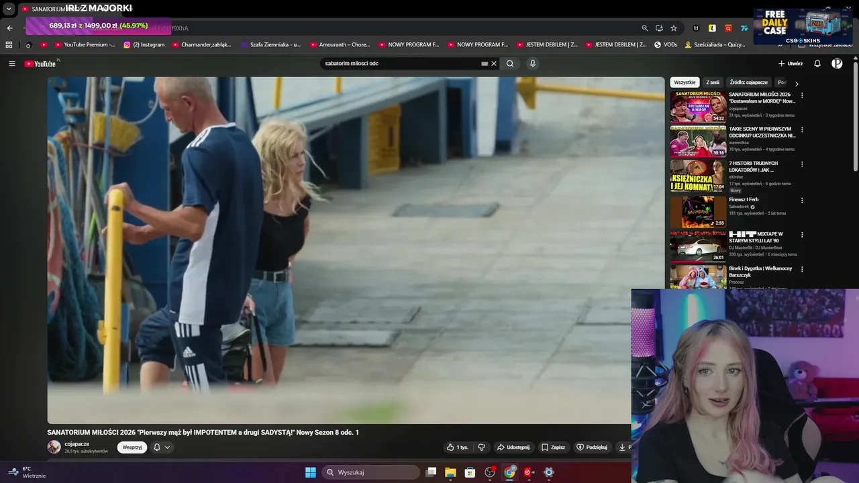Screen dimensions: 859x483
Task: Go to YouTube home via the logo
Action: [42, 64]
